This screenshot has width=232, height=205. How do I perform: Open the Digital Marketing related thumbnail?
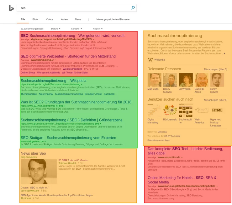[x=155, y=110]
